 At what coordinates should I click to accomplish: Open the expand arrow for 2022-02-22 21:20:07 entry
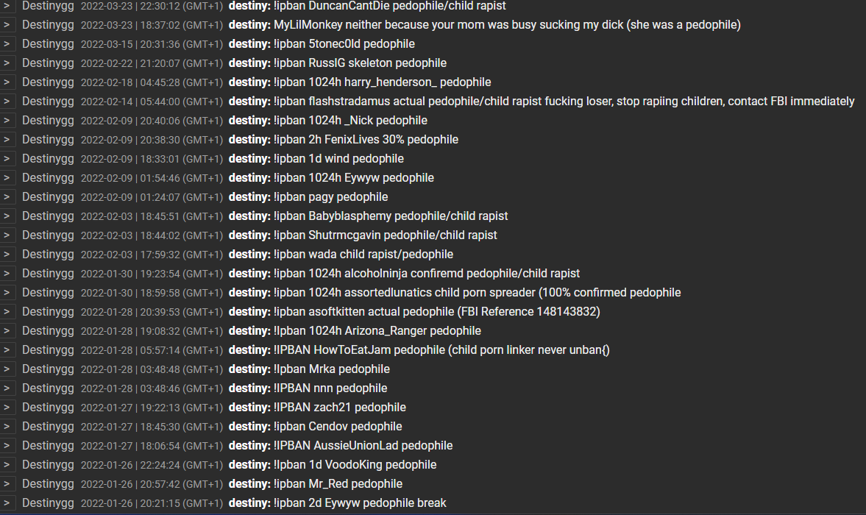coord(7,63)
